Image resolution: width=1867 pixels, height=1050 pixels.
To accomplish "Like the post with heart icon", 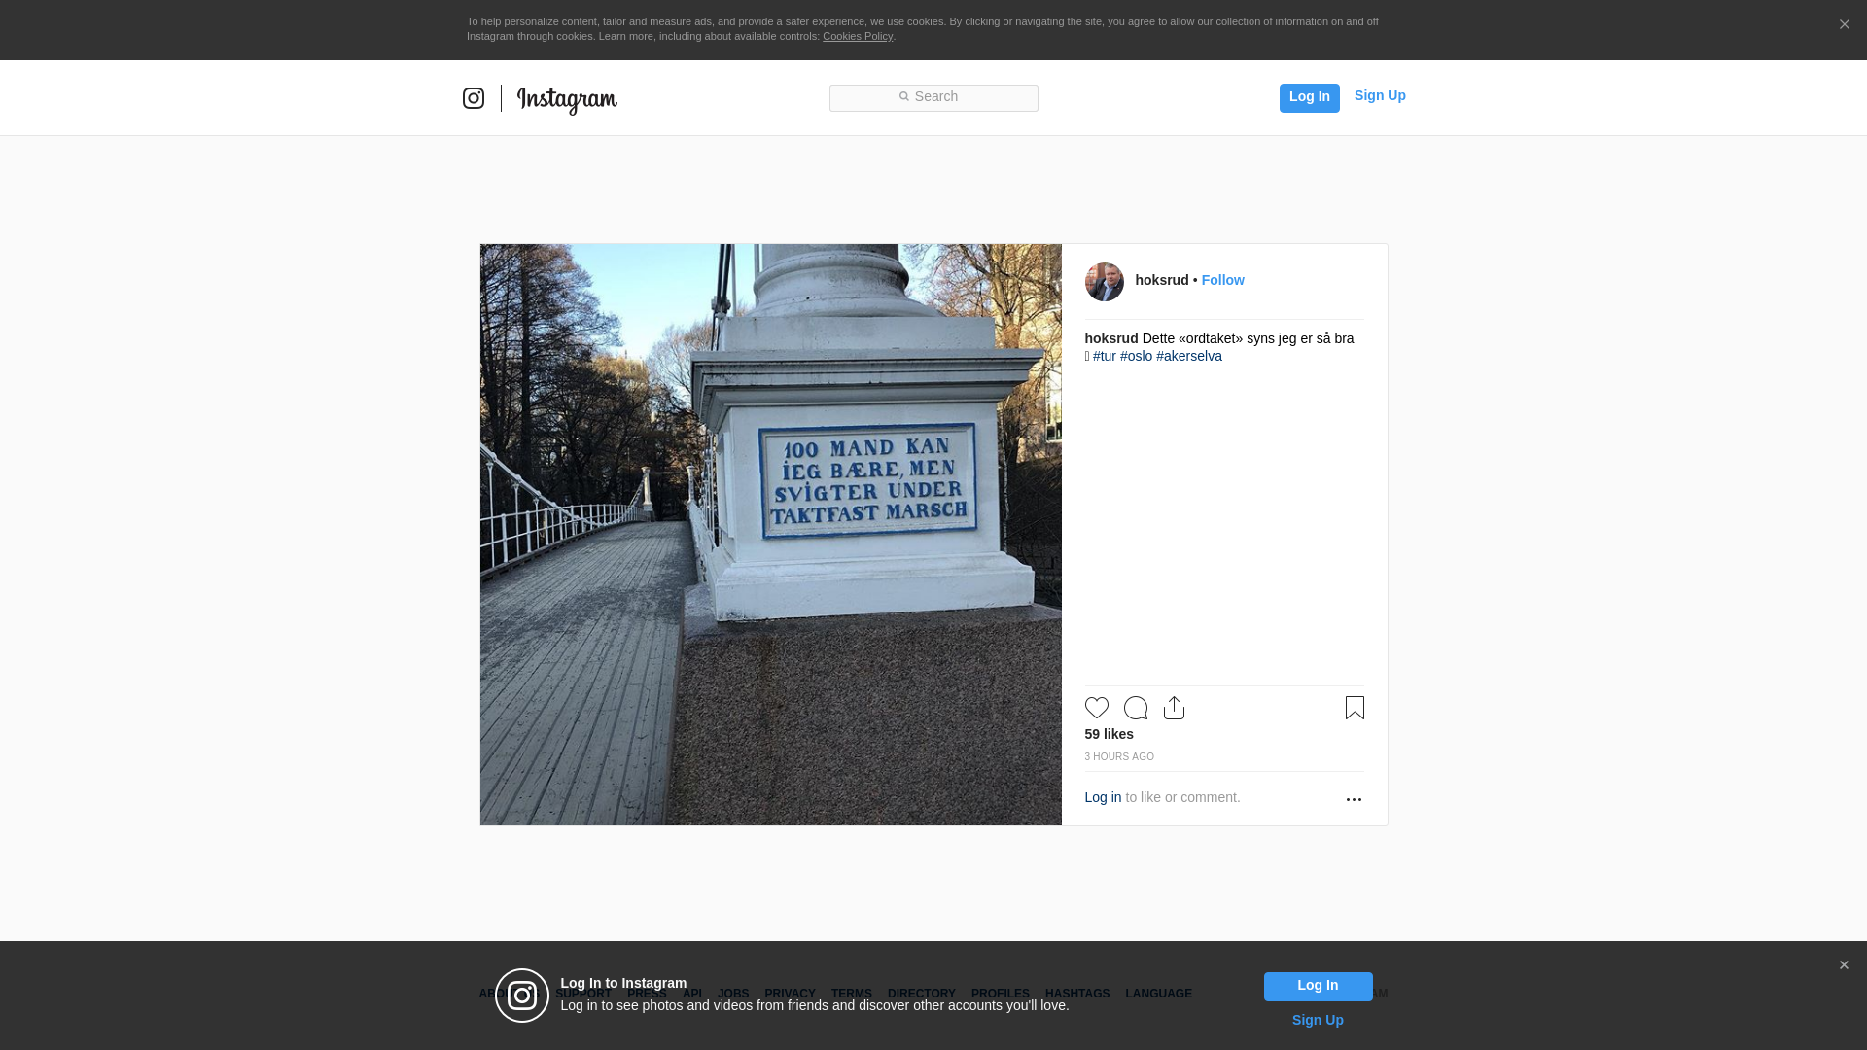I will (1096, 708).
